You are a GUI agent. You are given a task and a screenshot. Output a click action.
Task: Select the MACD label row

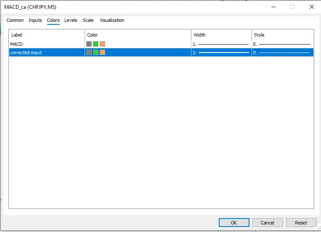pyautogui.click(x=47, y=44)
